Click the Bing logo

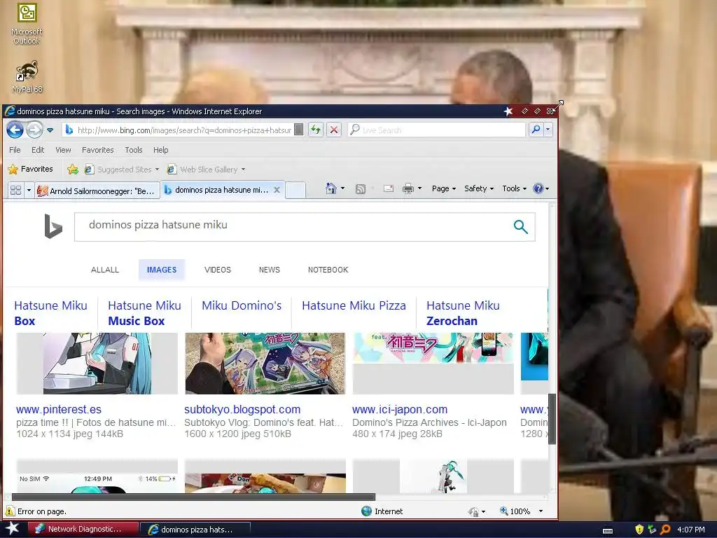click(53, 226)
